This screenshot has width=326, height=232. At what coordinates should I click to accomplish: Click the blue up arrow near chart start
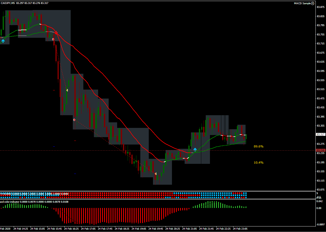click(x=3, y=41)
